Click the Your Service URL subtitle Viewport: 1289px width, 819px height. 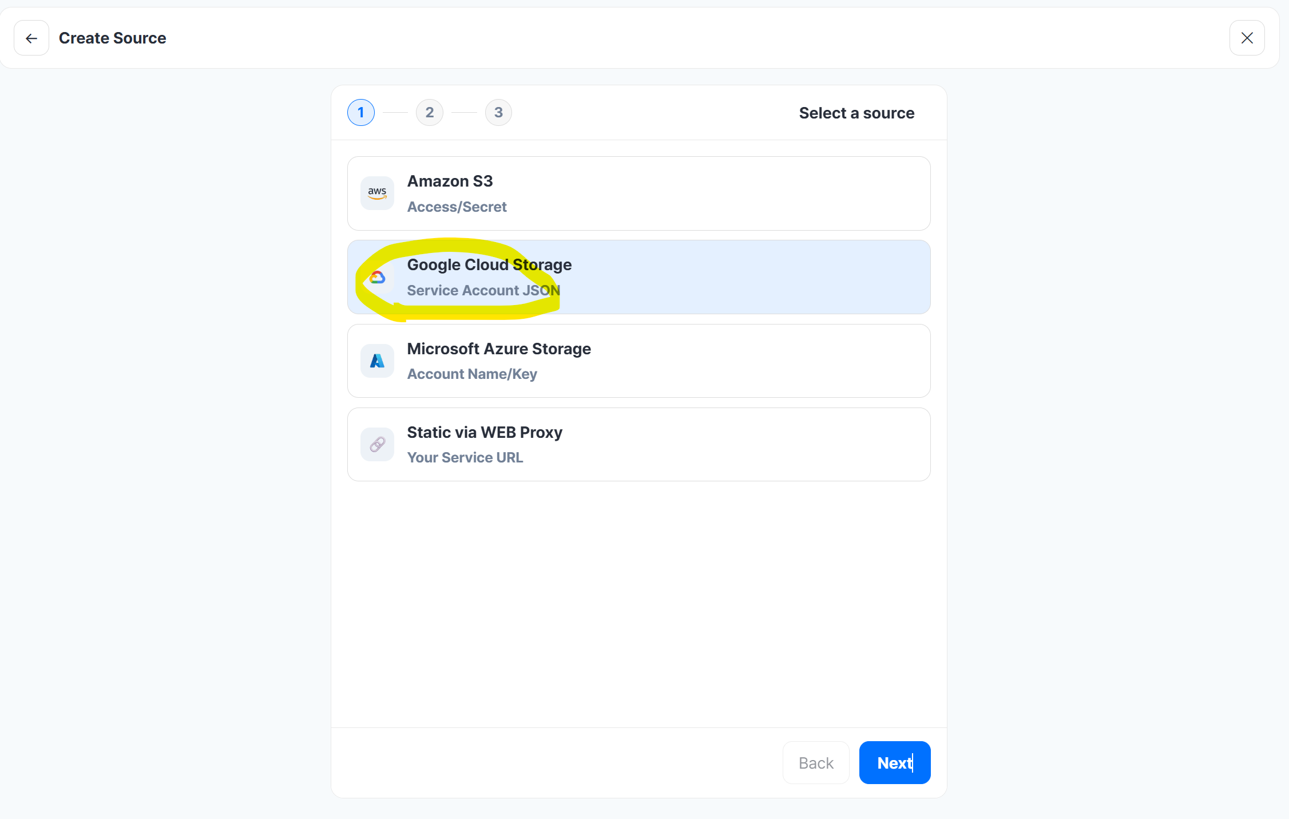click(x=465, y=458)
